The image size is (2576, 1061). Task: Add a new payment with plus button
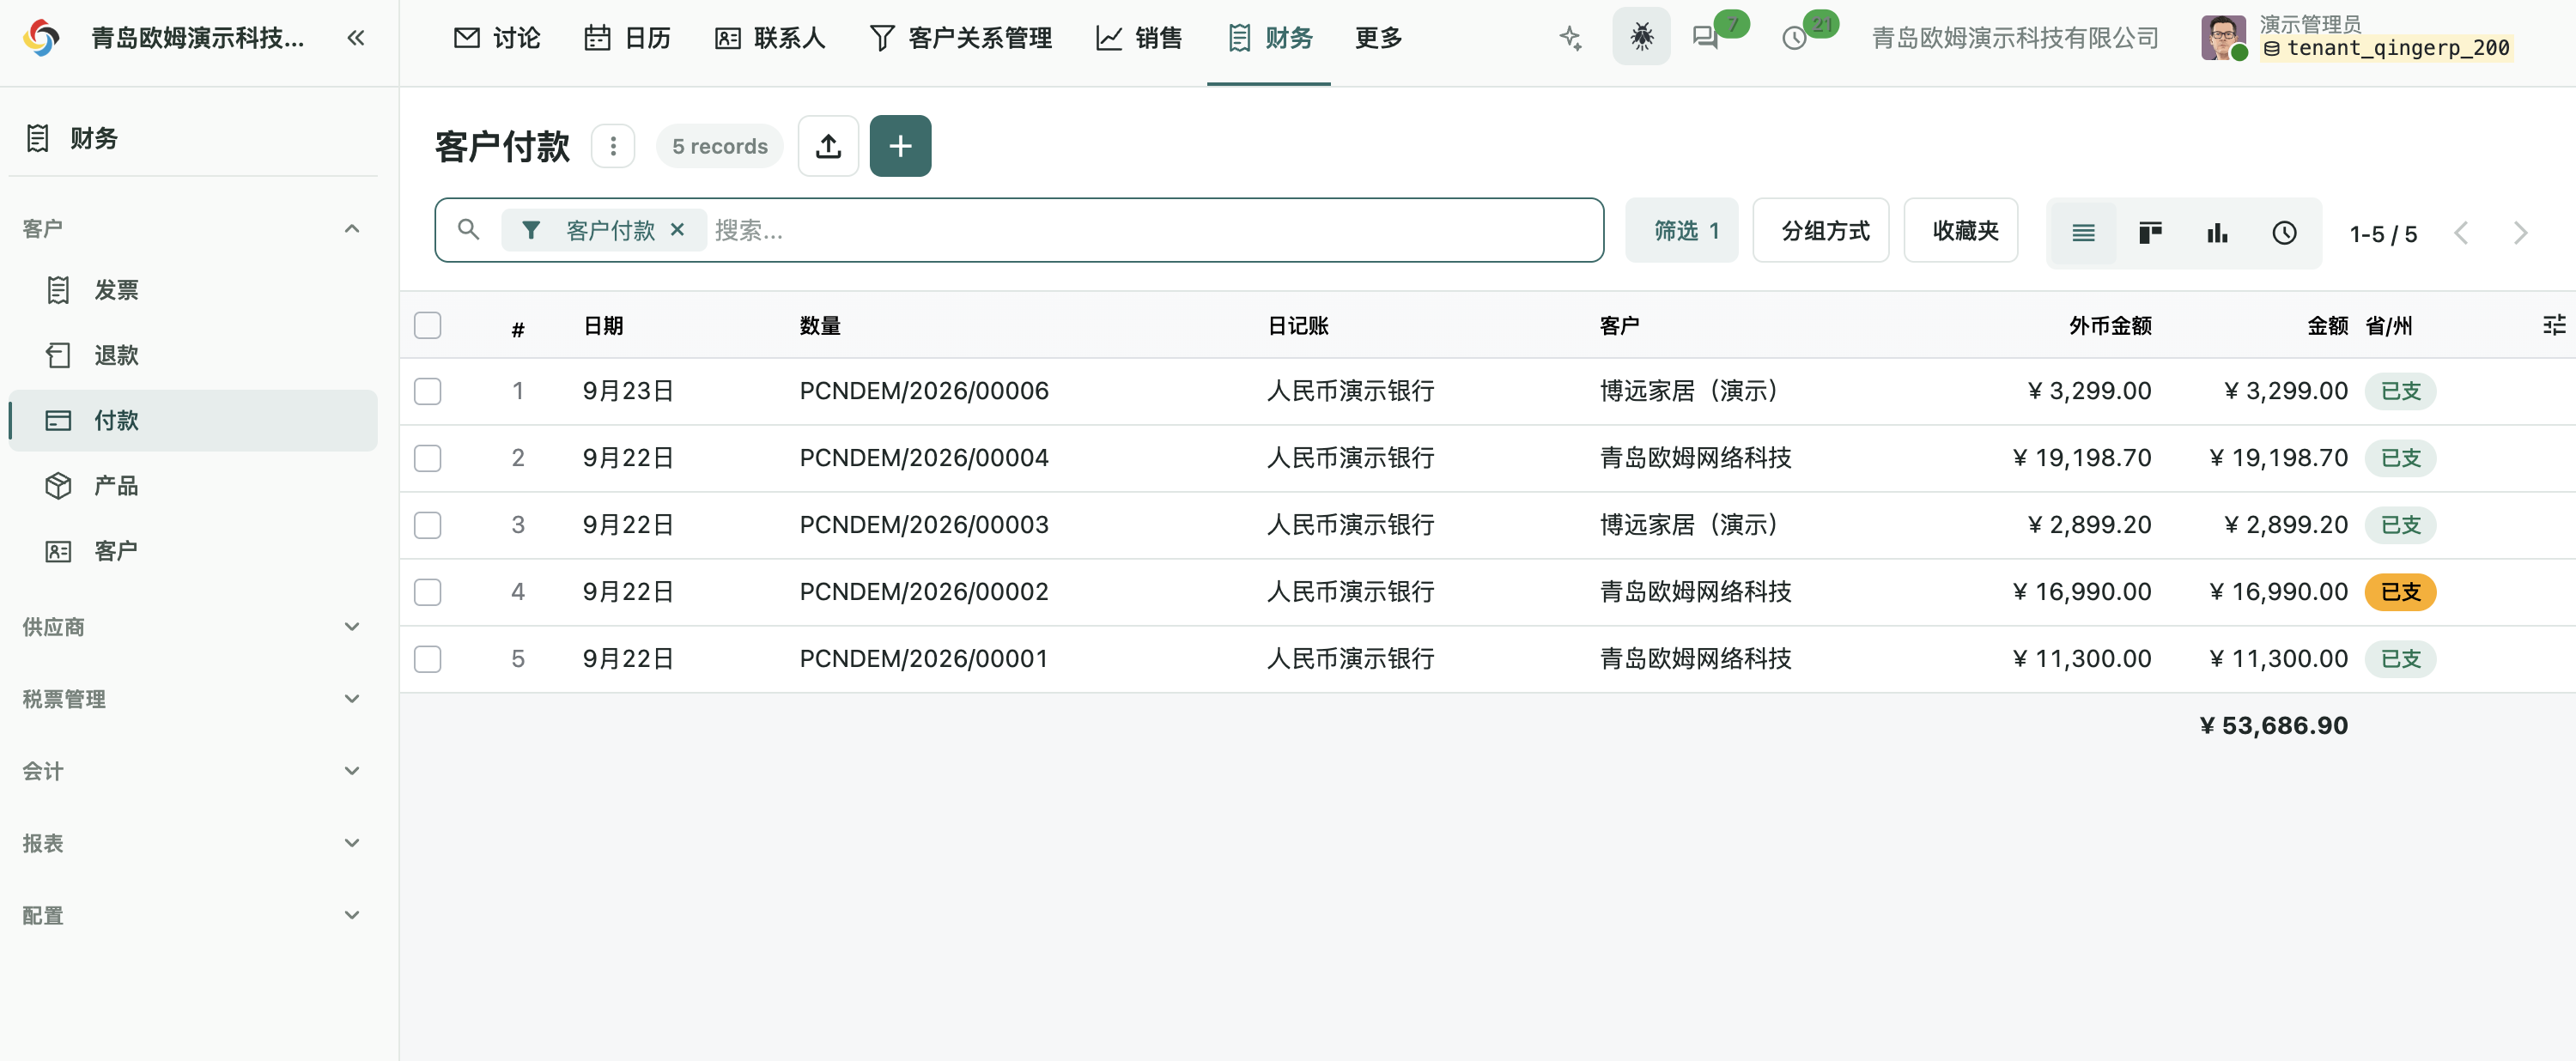pyautogui.click(x=900, y=146)
